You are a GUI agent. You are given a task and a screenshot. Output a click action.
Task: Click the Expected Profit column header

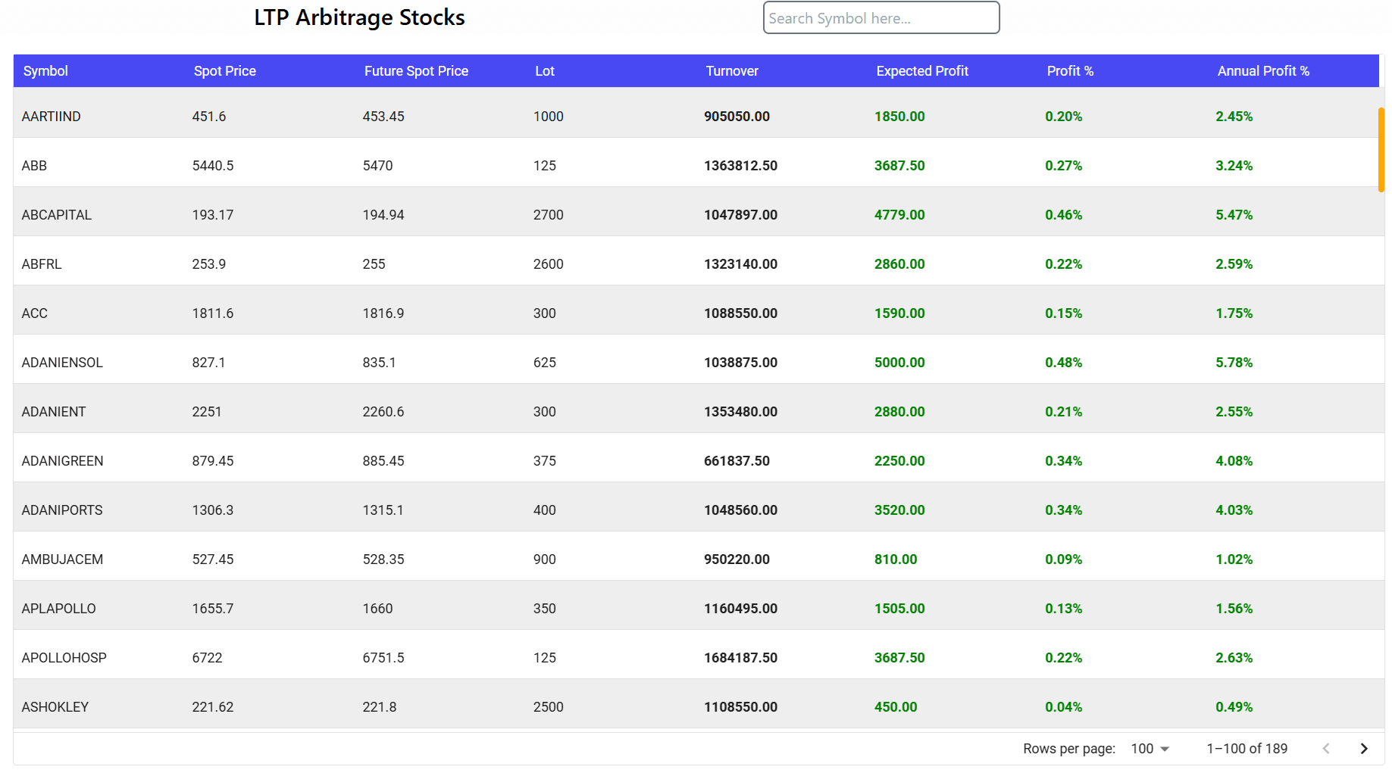point(921,70)
